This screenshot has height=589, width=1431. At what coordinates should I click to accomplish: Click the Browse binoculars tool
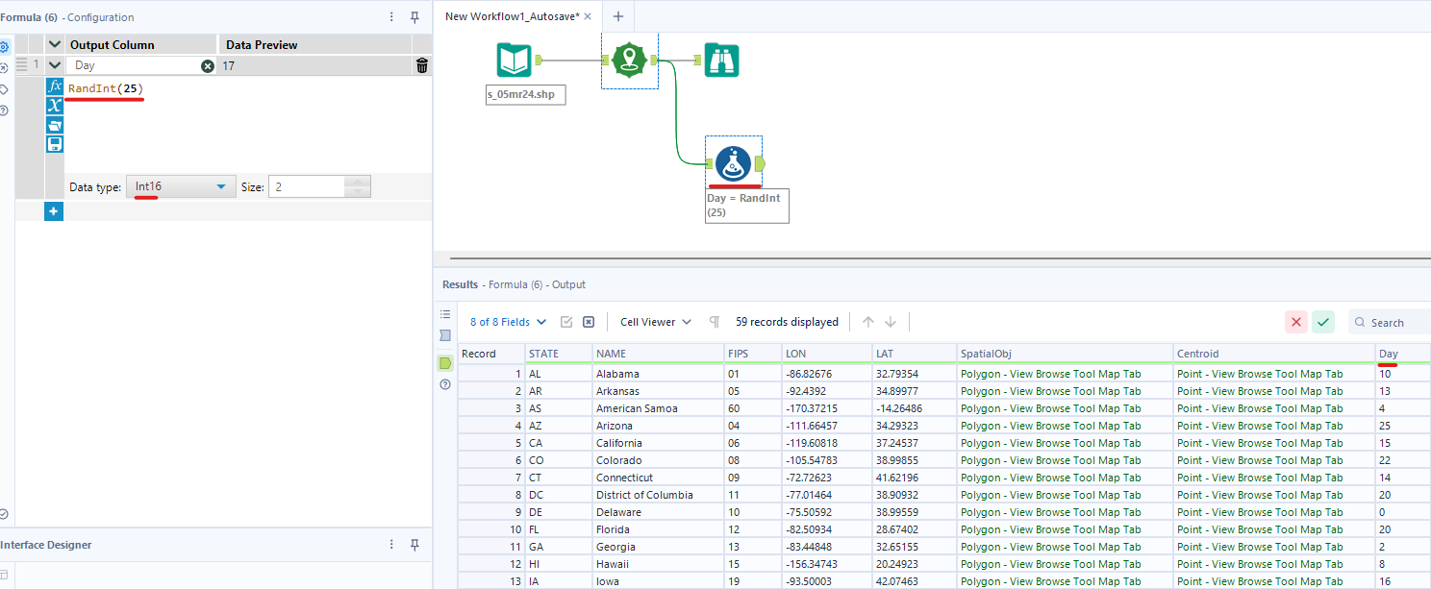(x=721, y=61)
